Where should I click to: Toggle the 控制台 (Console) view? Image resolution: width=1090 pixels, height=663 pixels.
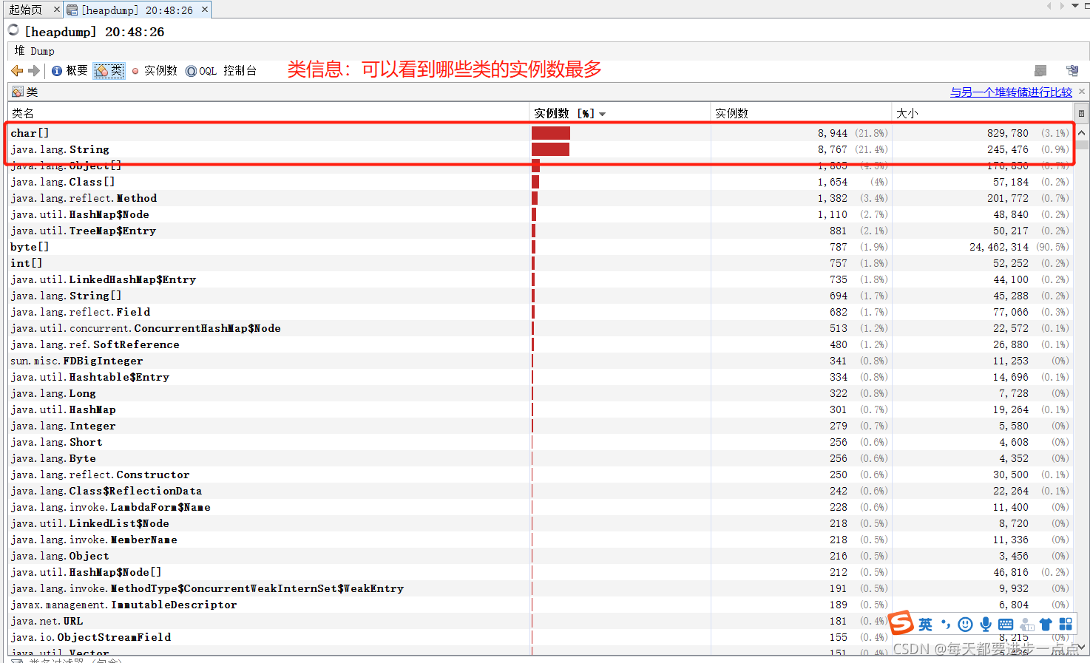pyautogui.click(x=240, y=70)
